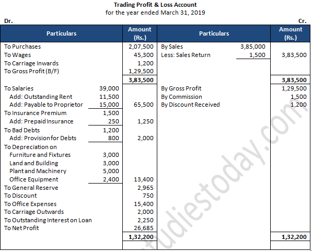
Task: Select 'Add: Provision for Debts'
Action: coord(43,138)
